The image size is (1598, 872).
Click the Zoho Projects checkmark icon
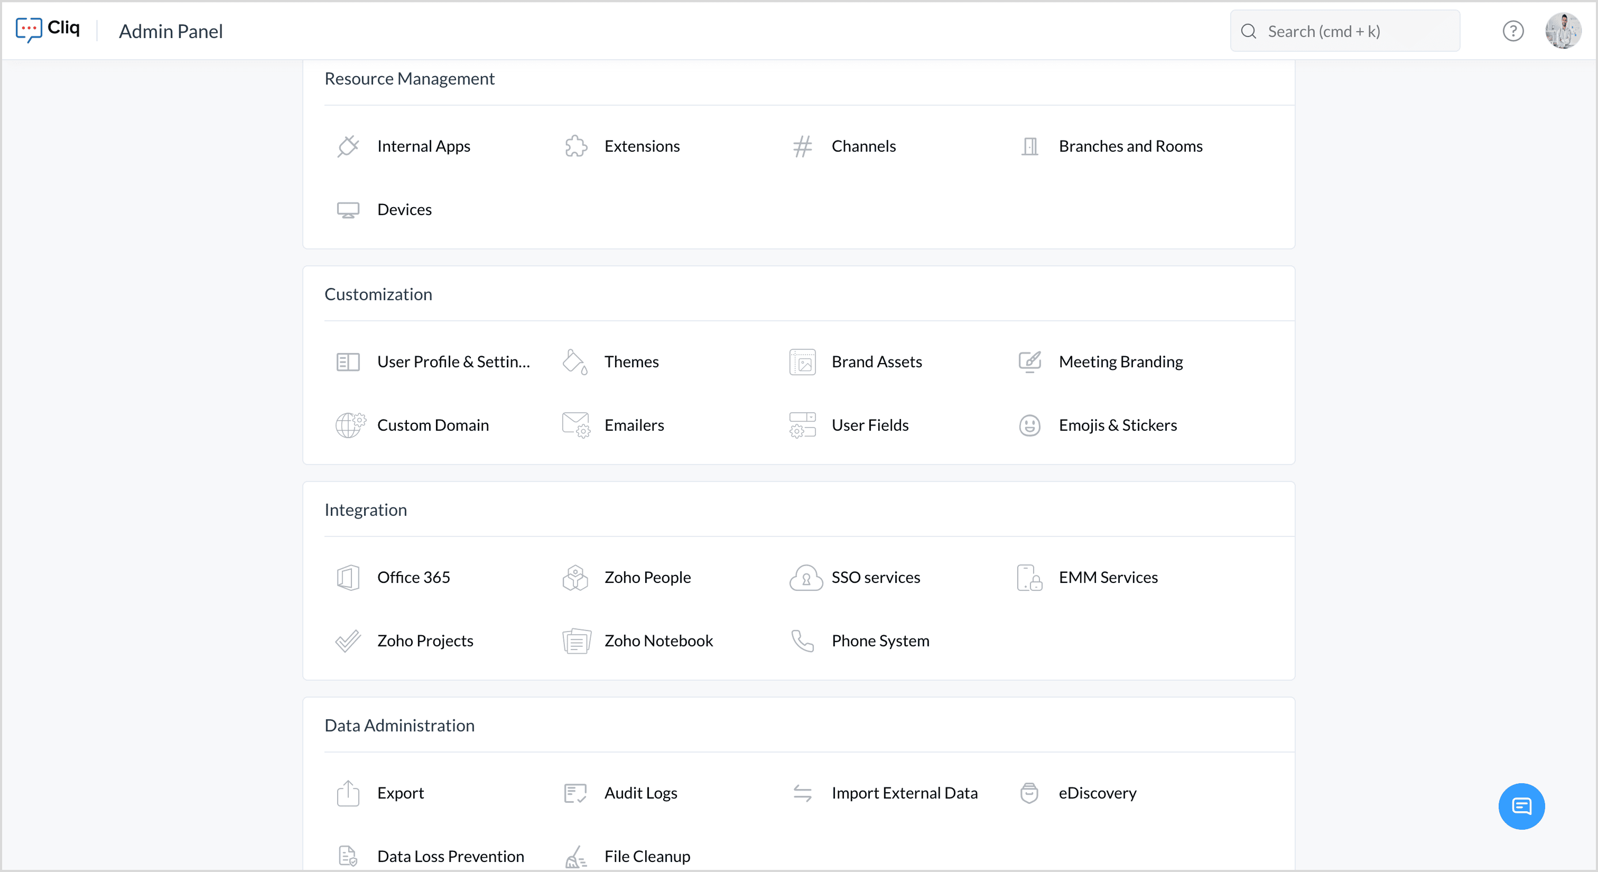348,641
